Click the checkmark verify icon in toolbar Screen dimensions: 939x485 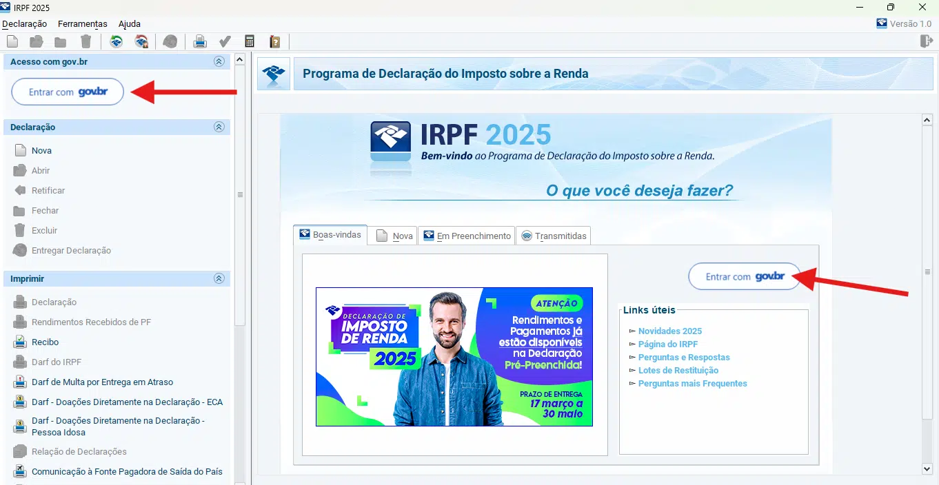coord(225,42)
